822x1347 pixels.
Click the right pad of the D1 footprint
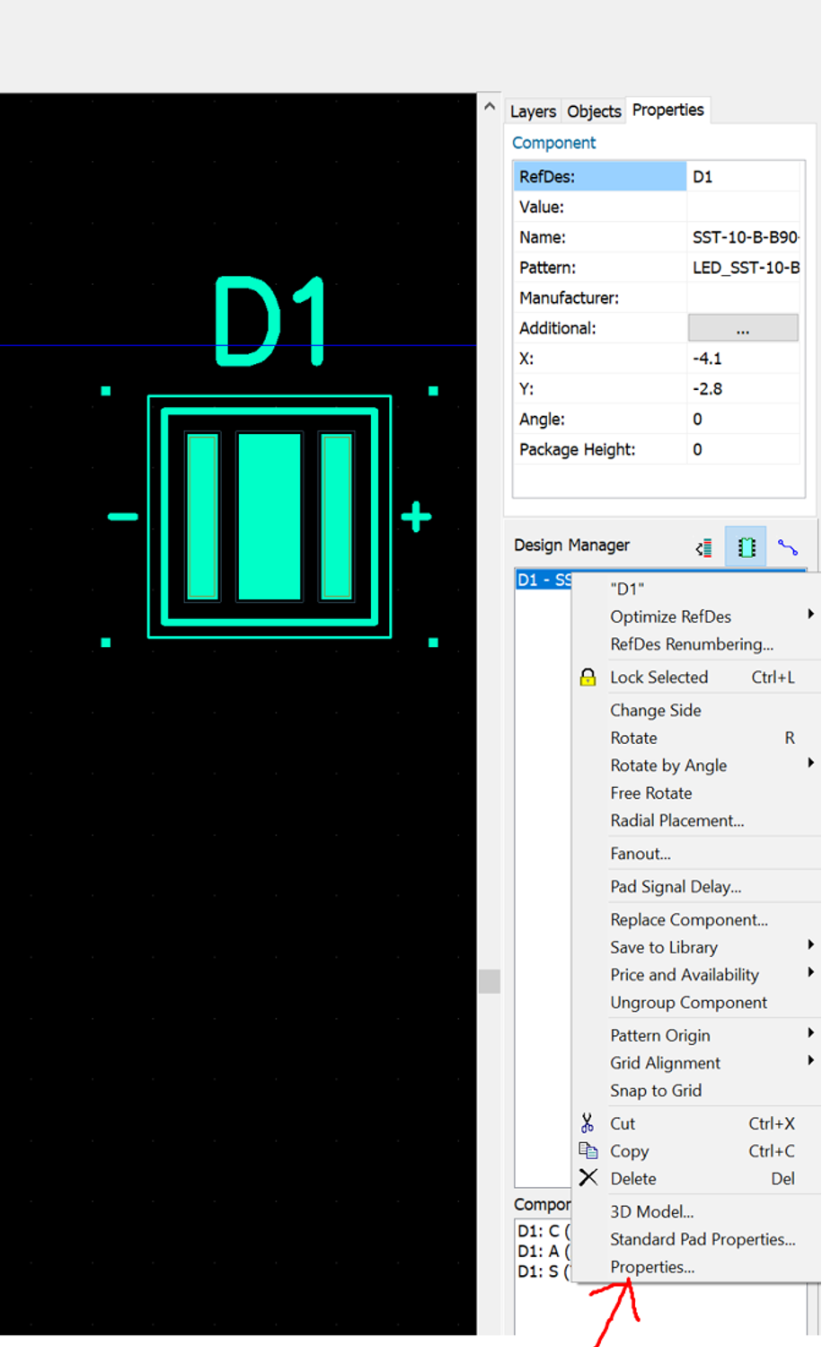tap(336, 517)
